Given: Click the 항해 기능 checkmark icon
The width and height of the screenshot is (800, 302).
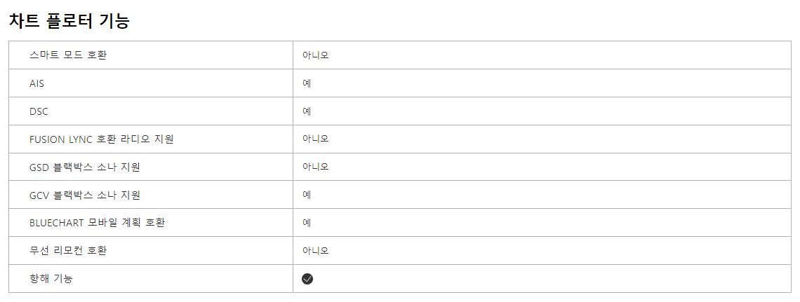Looking at the screenshot, I should (307, 279).
